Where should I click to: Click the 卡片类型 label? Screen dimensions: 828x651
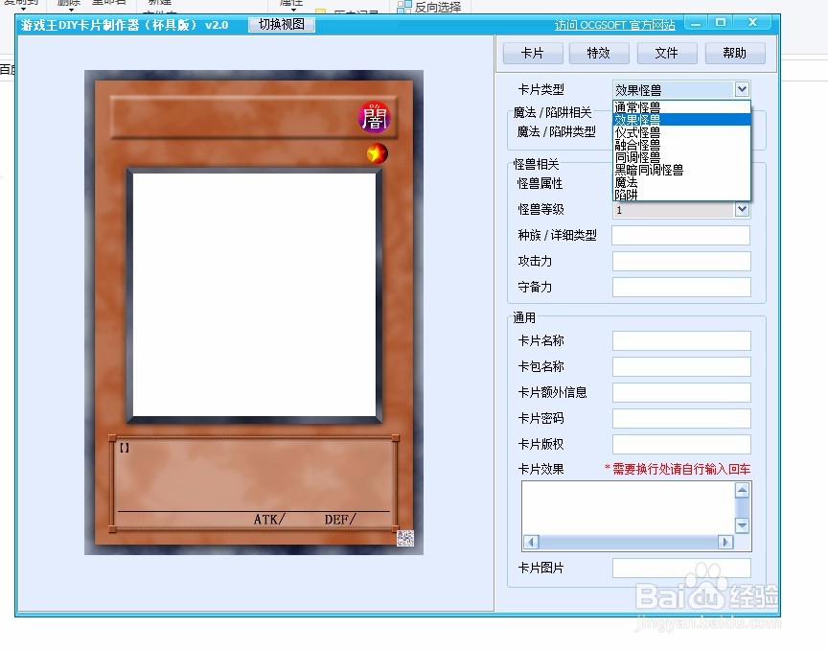click(540, 89)
